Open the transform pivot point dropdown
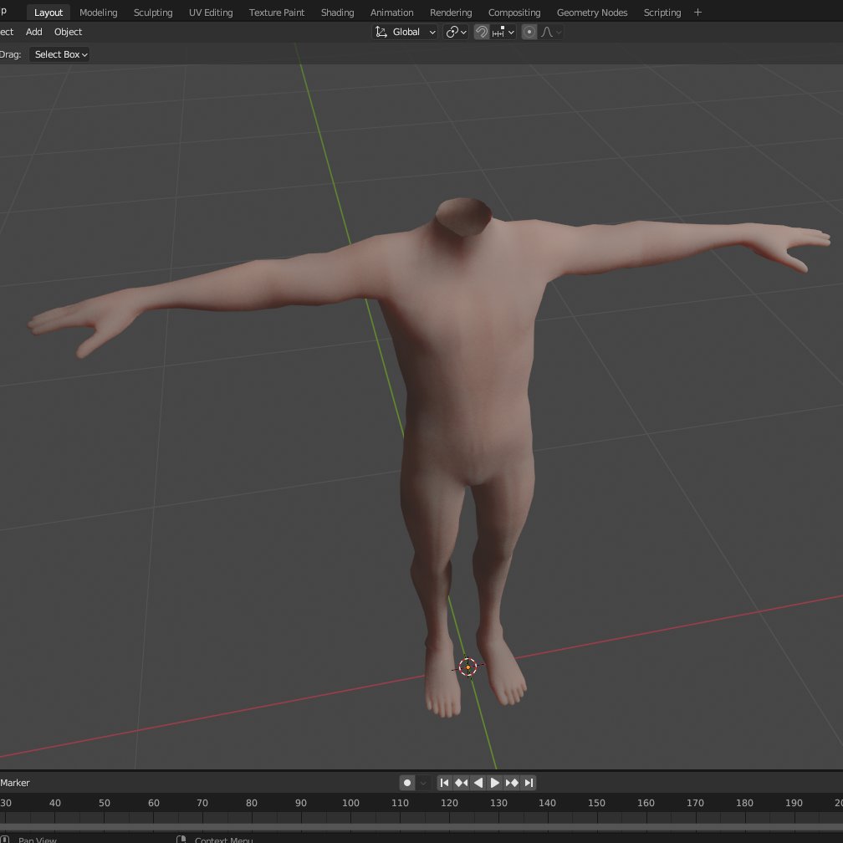Image resolution: width=843 pixels, height=843 pixels. (456, 33)
